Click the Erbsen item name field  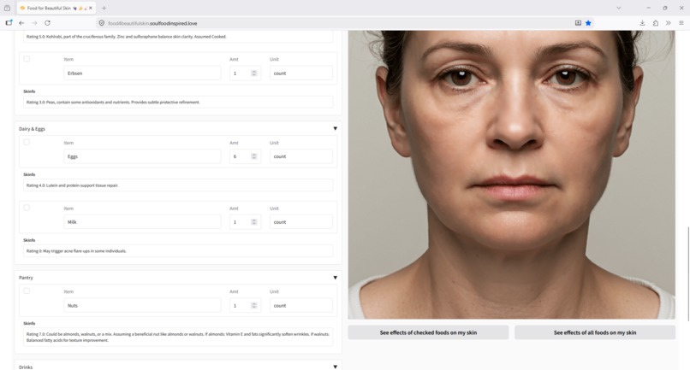pyautogui.click(x=142, y=73)
